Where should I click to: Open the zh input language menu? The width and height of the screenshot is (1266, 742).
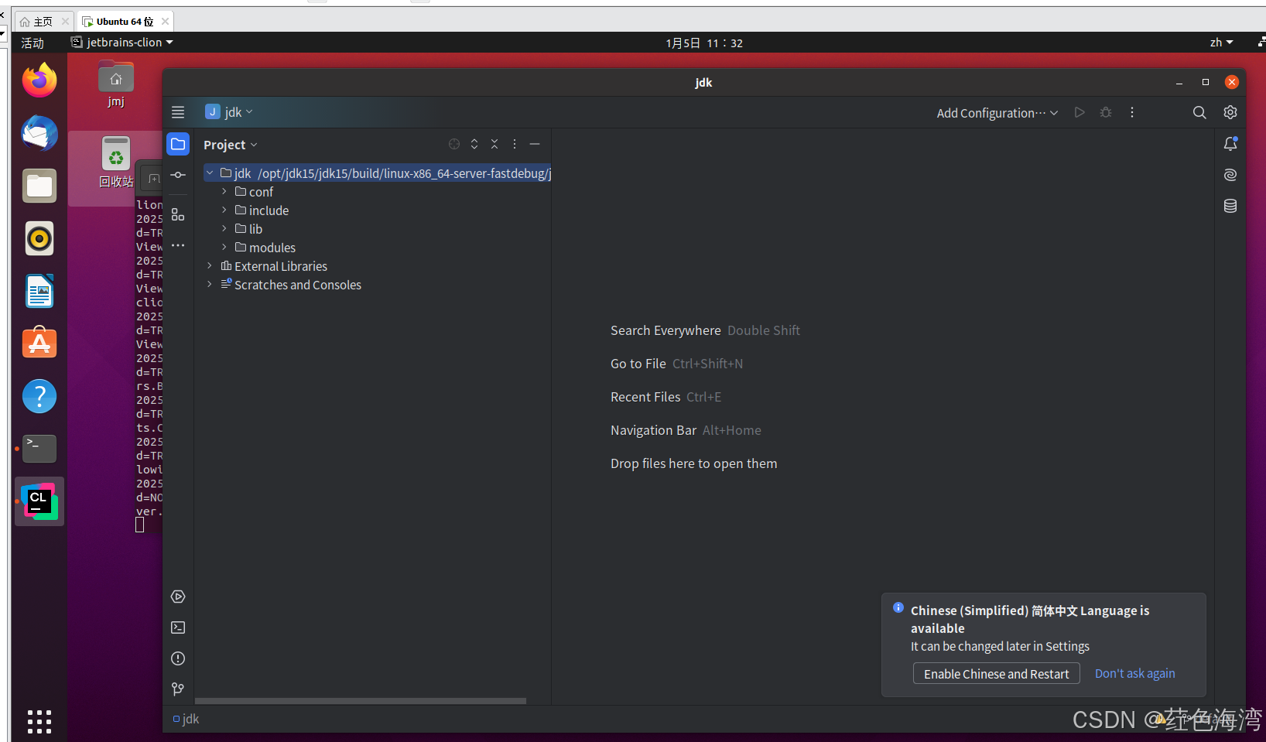(1221, 43)
